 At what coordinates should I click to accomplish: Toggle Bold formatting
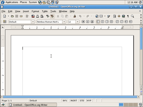tap(83, 22)
